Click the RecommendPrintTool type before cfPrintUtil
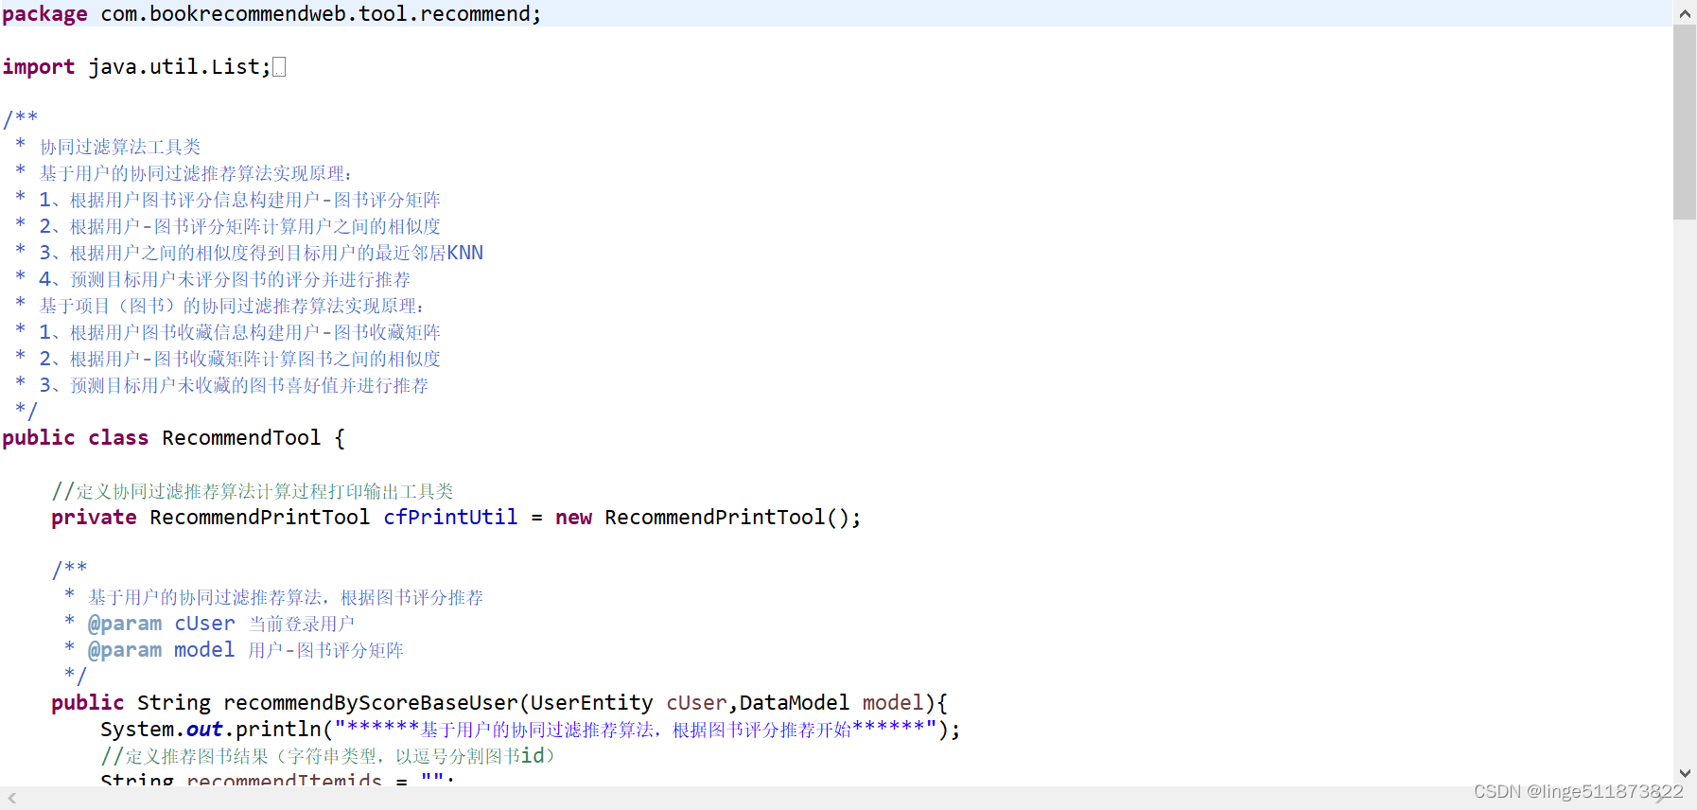Screen dimensions: 1697x810 [x=259, y=518]
